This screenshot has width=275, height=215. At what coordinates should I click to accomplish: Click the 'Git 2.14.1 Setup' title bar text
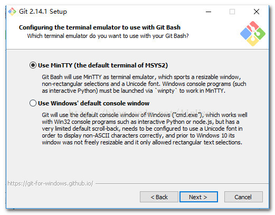(43, 12)
